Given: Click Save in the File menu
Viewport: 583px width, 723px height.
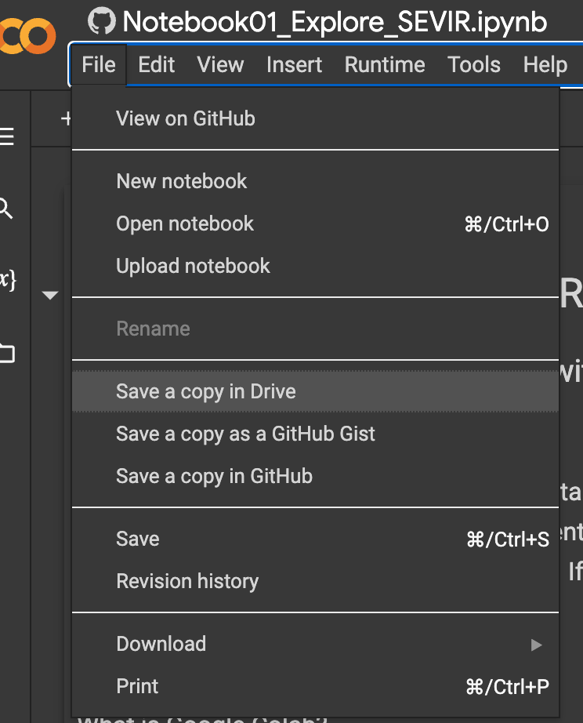Looking at the screenshot, I should click(x=315, y=539).
